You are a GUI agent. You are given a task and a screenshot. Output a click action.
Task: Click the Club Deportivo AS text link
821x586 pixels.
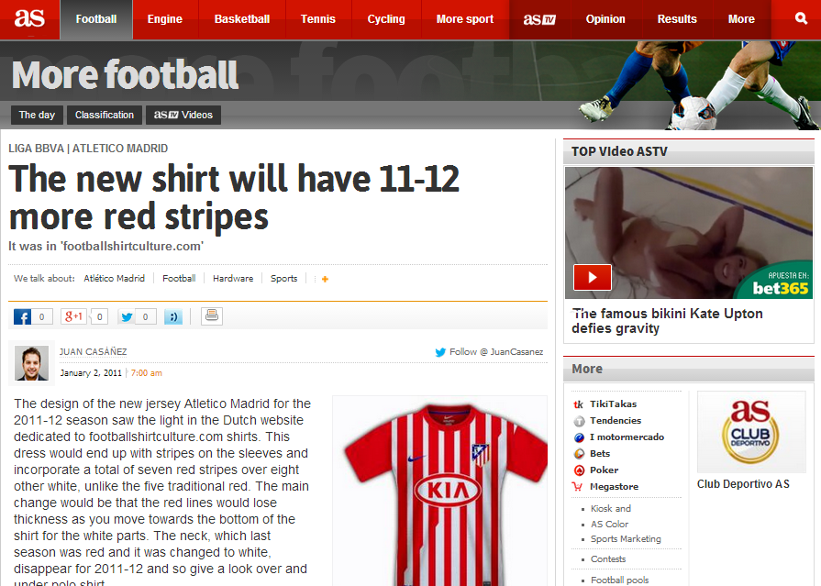coord(743,484)
